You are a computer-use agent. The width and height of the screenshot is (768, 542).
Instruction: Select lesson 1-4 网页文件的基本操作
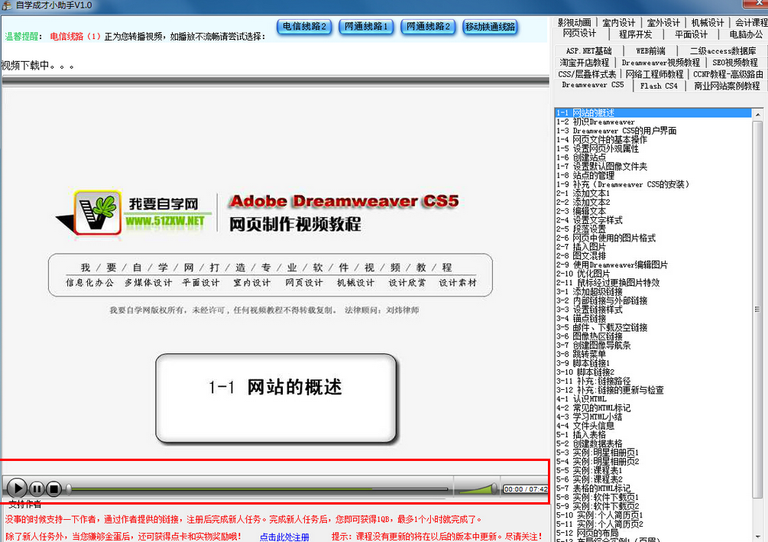pyautogui.click(x=653, y=140)
